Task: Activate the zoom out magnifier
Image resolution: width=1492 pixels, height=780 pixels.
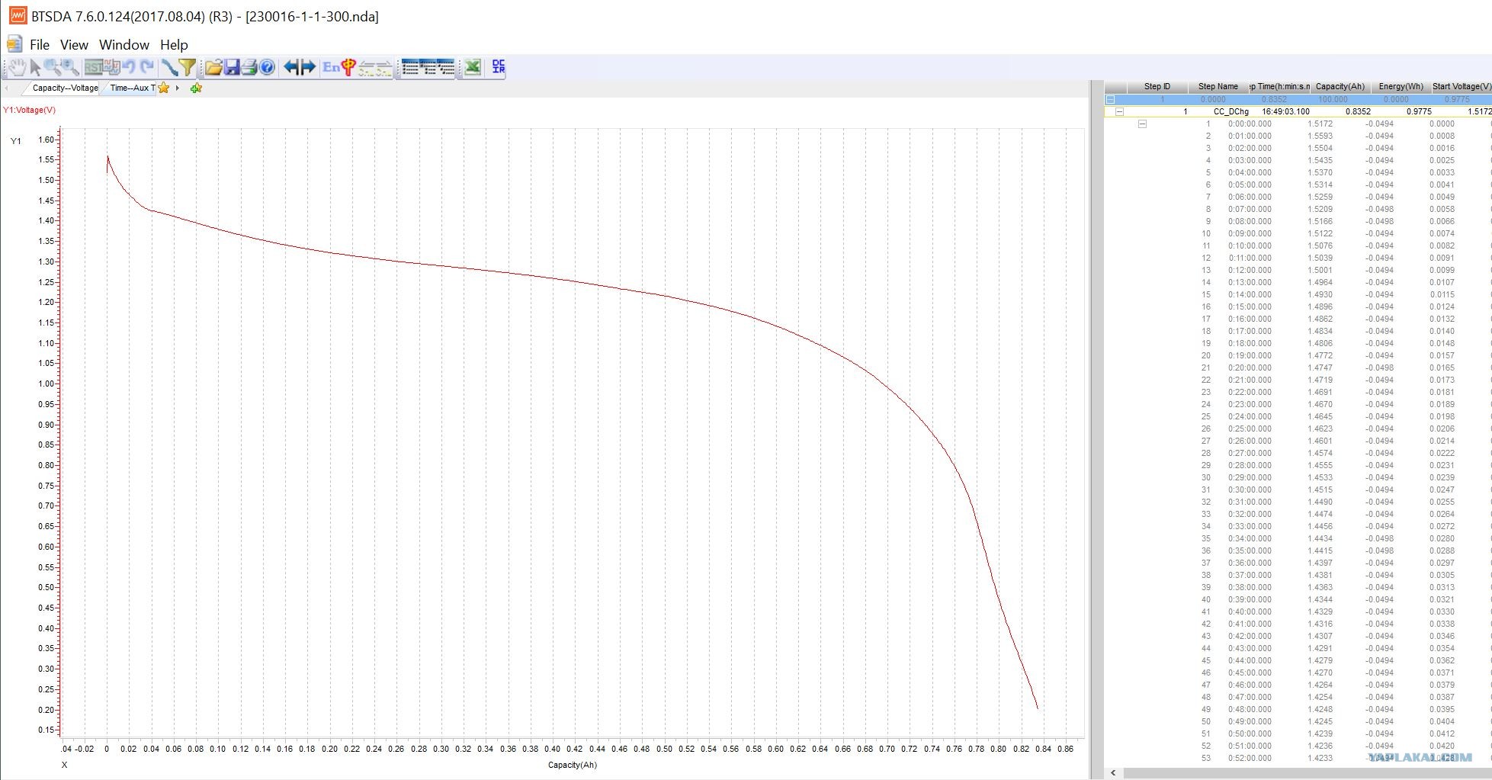Action: (x=70, y=67)
